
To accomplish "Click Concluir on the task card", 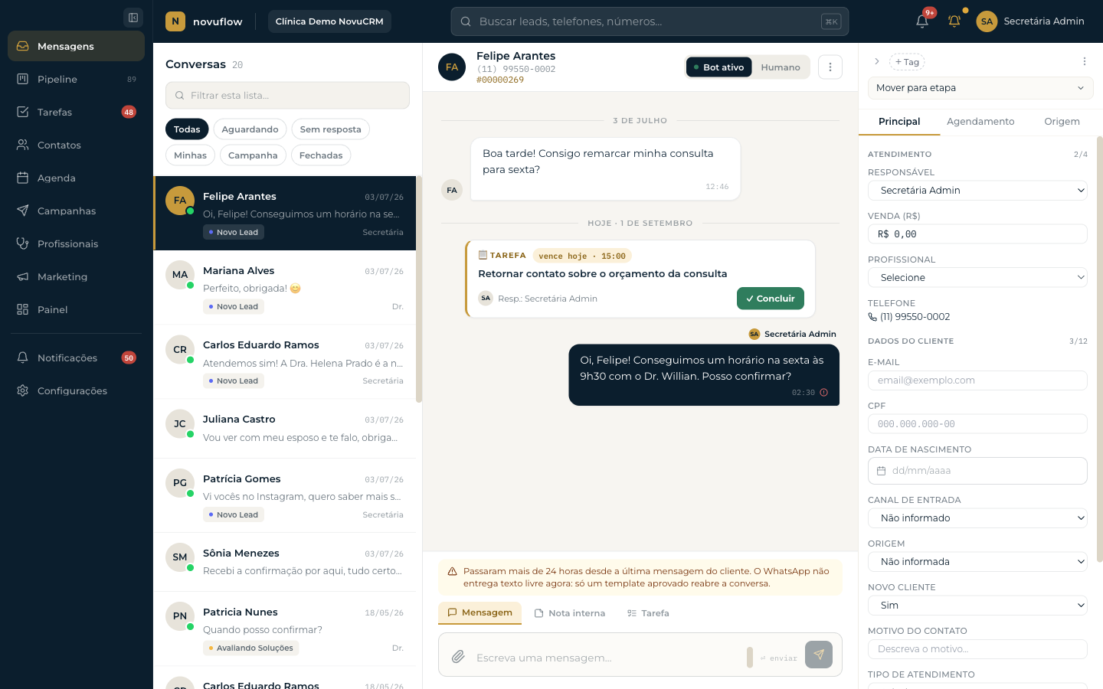I will 771,299.
